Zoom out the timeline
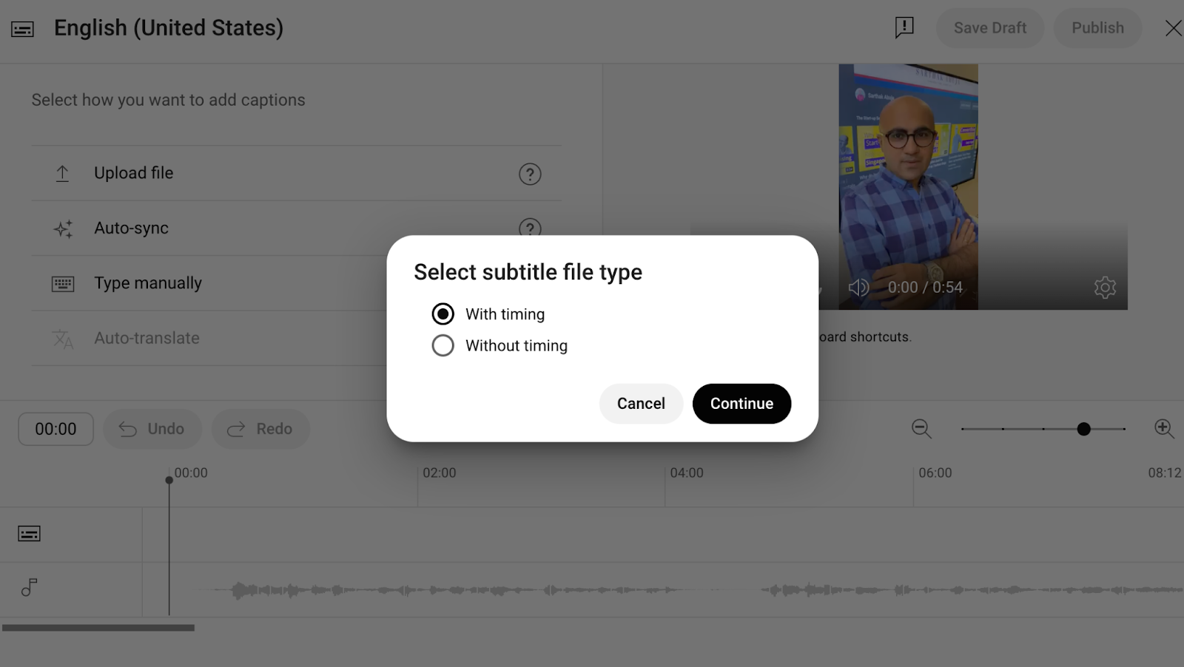The height and width of the screenshot is (667, 1184). point(921,429)
